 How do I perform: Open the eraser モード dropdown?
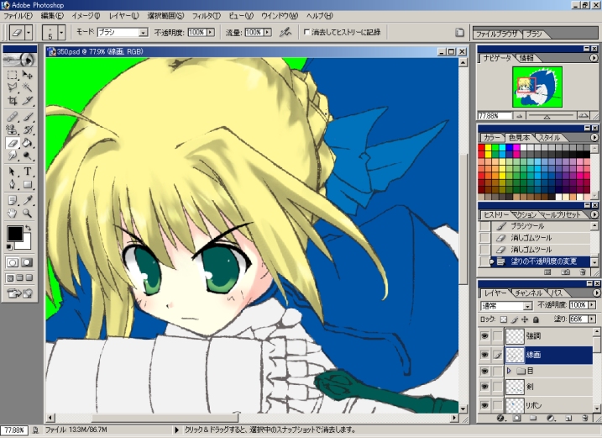[x=144, y=33]
